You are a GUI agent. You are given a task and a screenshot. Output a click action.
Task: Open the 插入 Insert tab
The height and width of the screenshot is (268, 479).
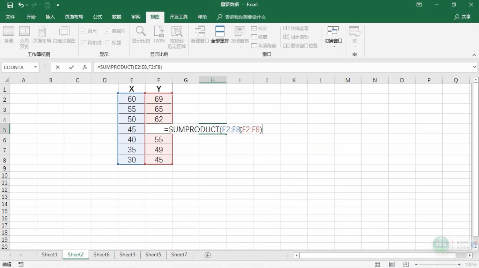pos(50,17)
